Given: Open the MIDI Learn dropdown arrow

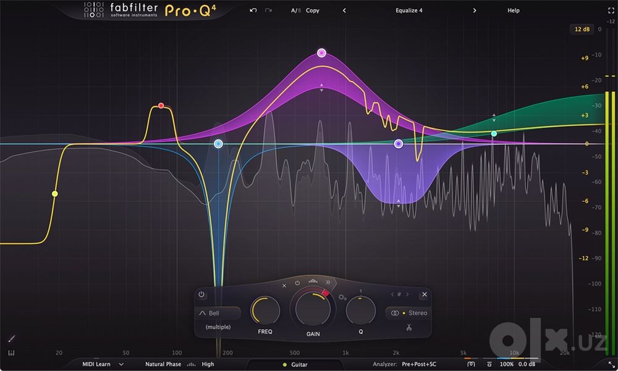Looking at the screenshot, I should click(121, 364).
